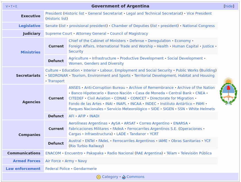Open the Aerolíneas Argentinas link
The width and height of the screenshot is (241, 182).
pos(88,123)
